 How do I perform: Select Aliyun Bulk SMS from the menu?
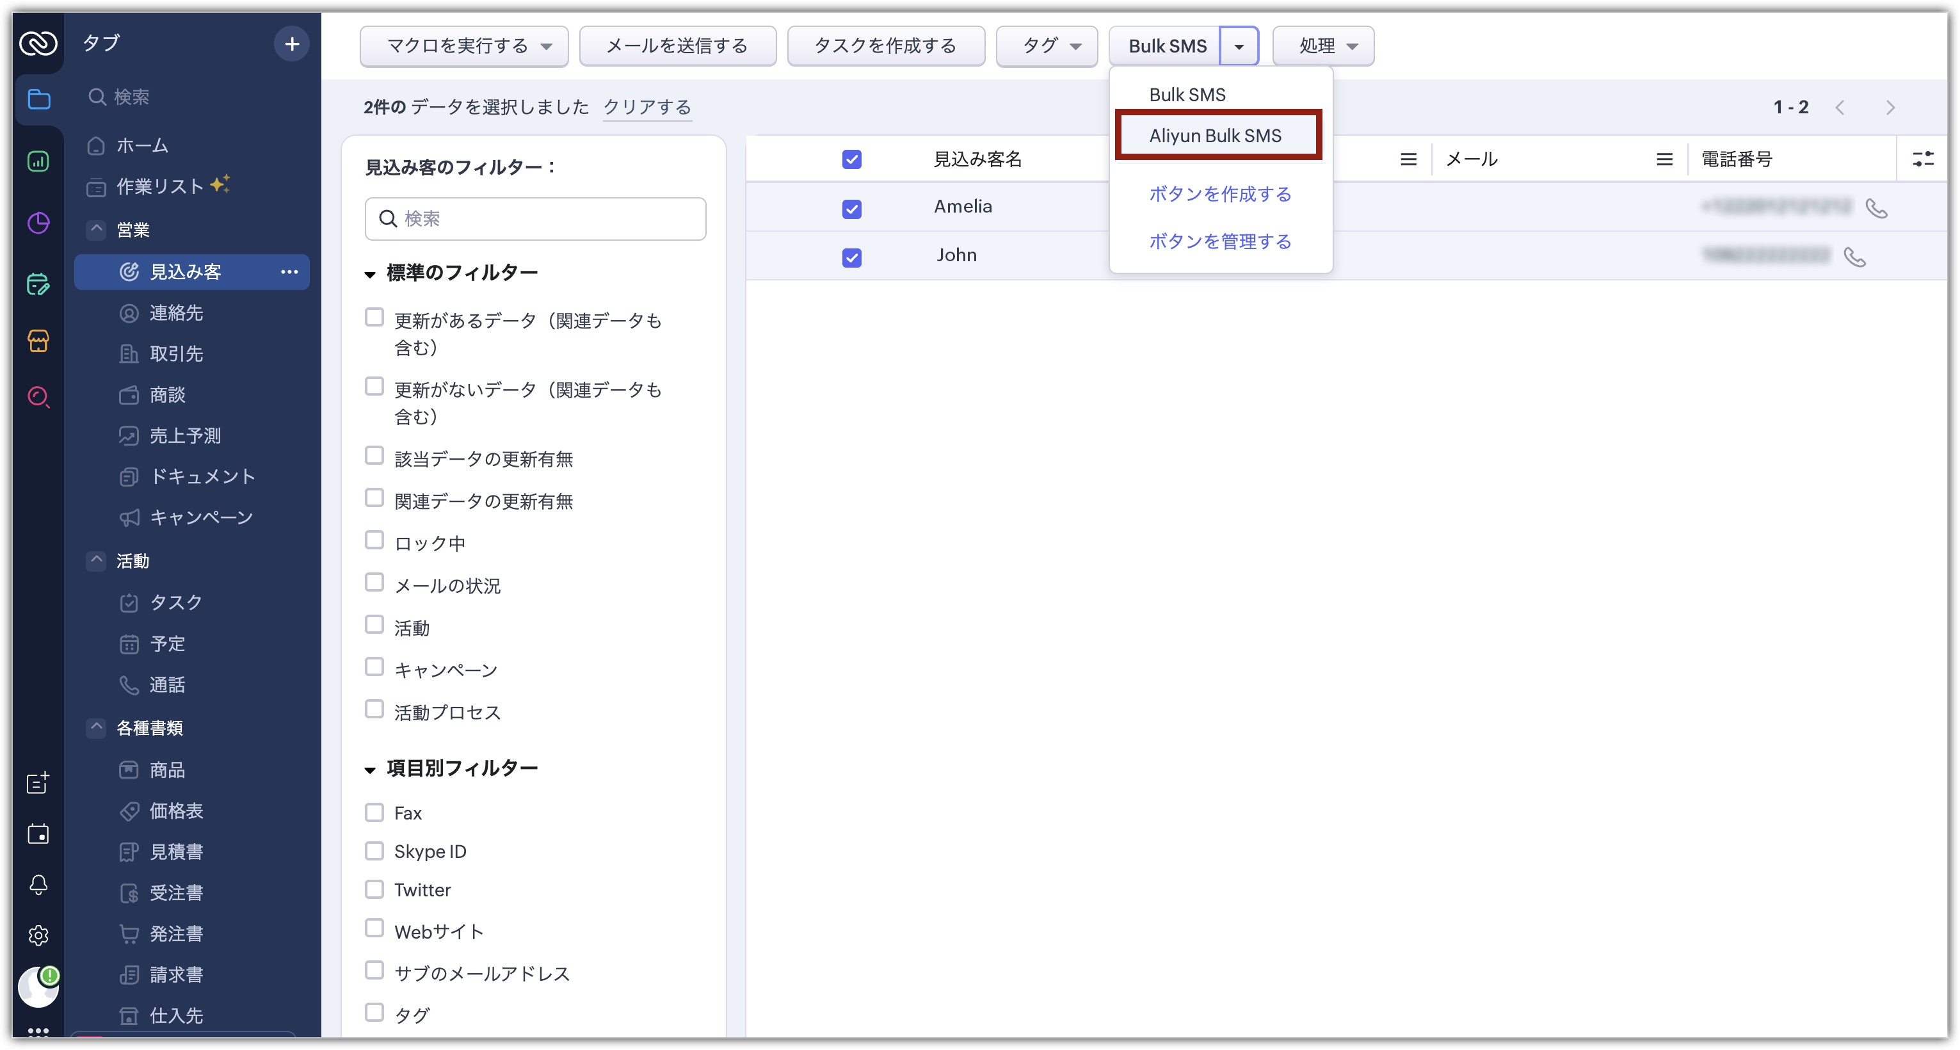(x=1215, y=136)
